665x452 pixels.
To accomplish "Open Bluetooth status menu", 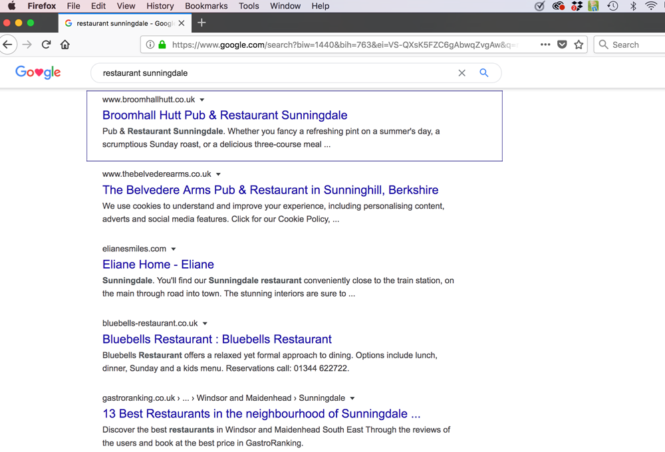I will point(633,6).
